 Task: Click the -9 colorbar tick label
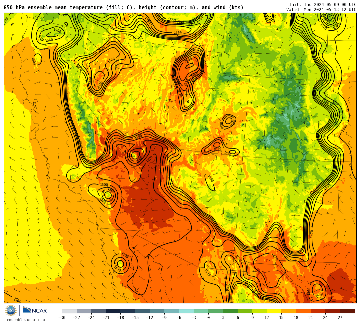(x=164, y=318)
